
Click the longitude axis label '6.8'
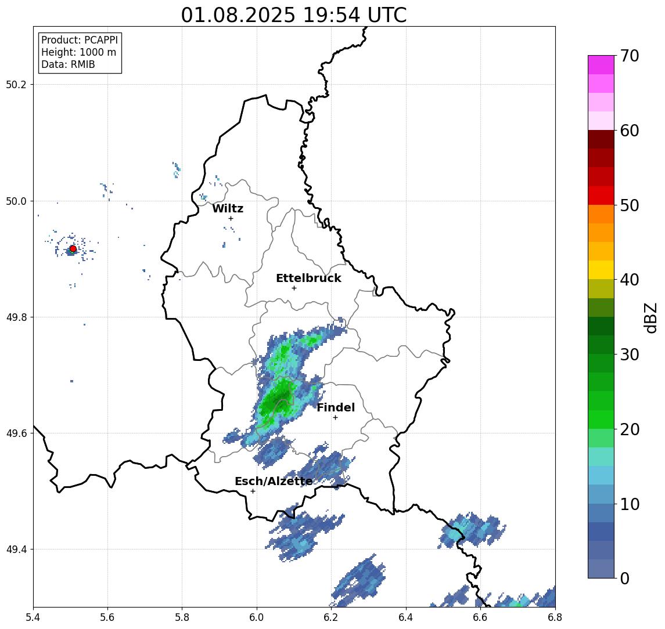pos(555,617)
